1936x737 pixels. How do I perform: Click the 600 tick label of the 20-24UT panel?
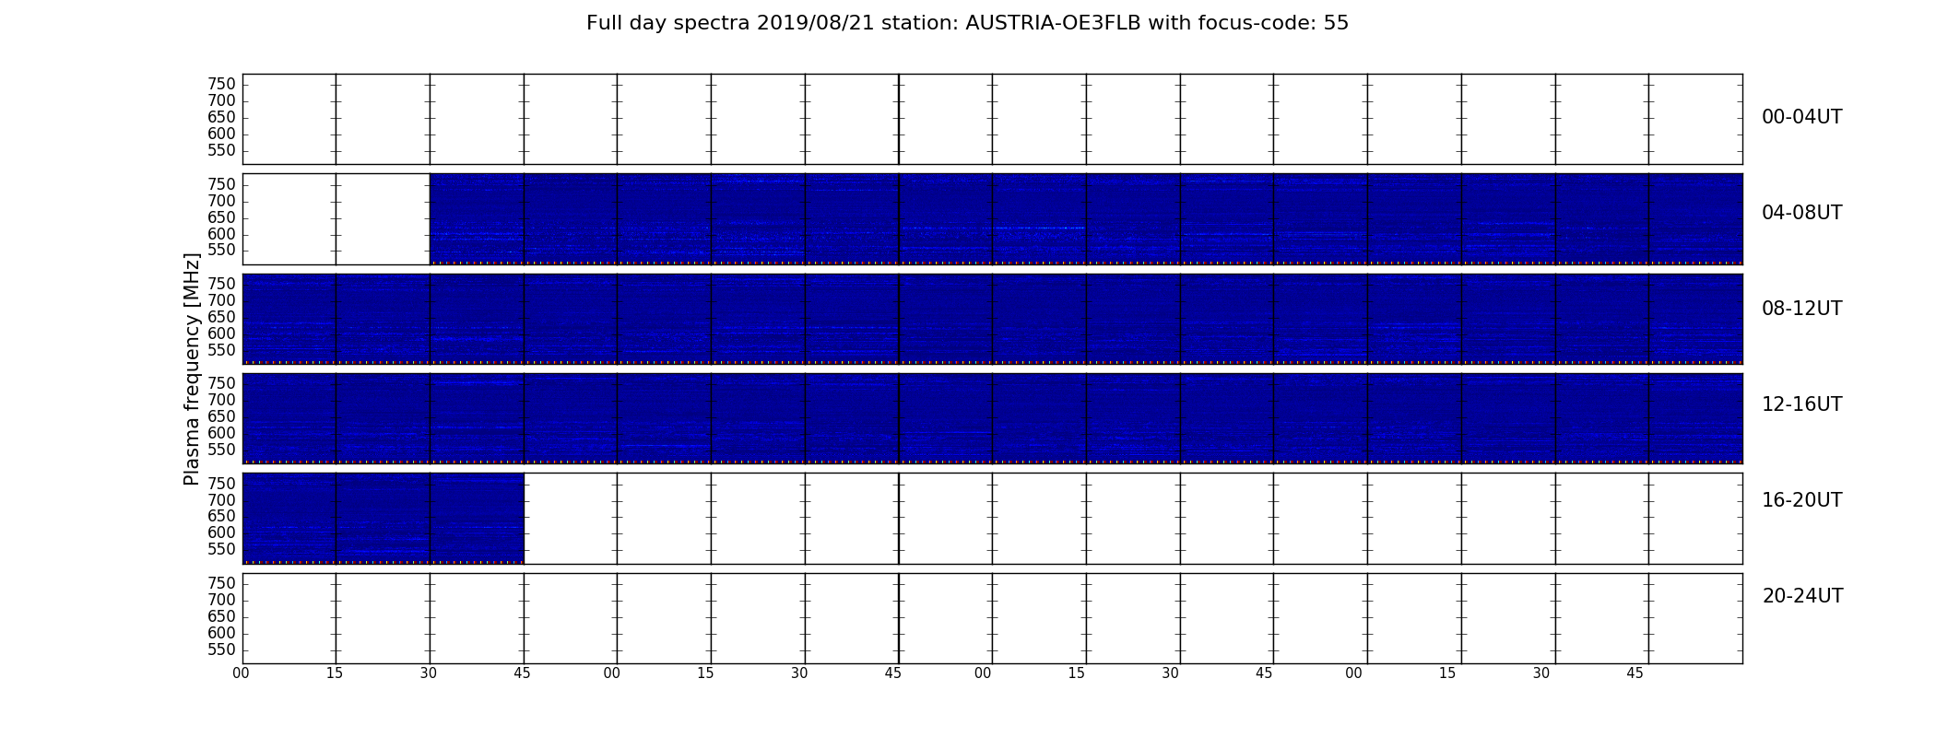221,634
